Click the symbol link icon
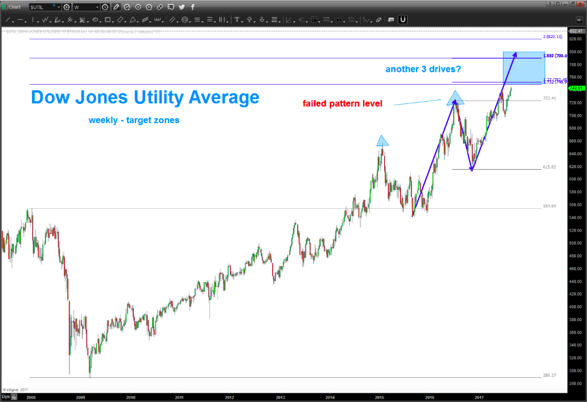587x402 pixels. pyautogui.click(x=160, y=7)
